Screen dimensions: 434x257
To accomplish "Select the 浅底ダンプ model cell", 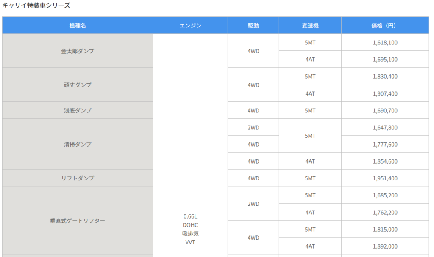I will click(x=78, y=110).
